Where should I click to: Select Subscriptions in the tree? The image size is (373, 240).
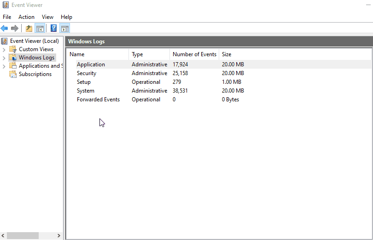[x=35, y=74]
